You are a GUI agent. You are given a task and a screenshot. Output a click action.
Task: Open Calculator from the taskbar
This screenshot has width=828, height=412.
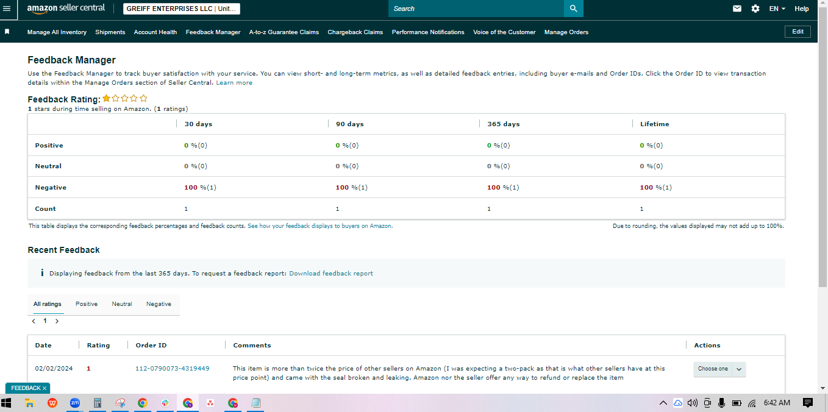click(x=98, y=403)
